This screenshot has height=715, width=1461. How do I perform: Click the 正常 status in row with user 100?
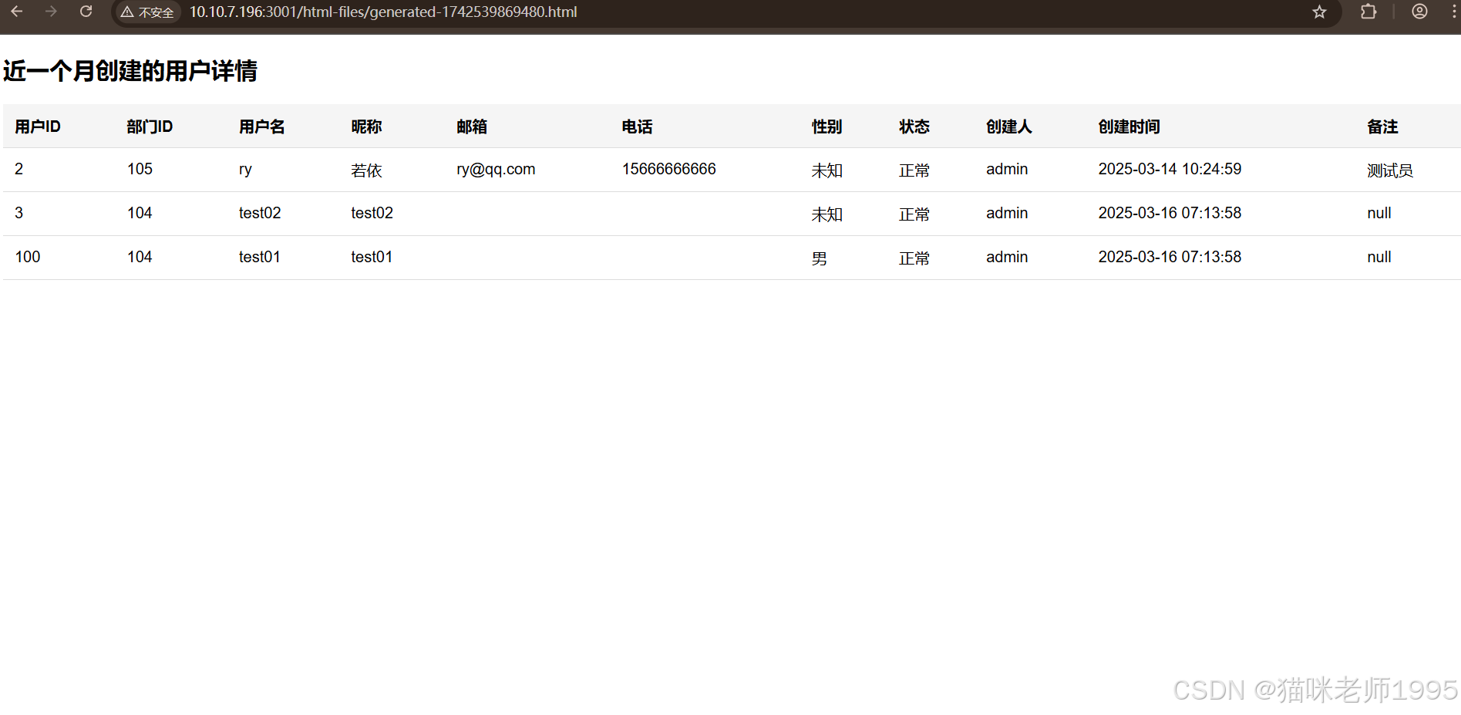[x=914, y=258]
